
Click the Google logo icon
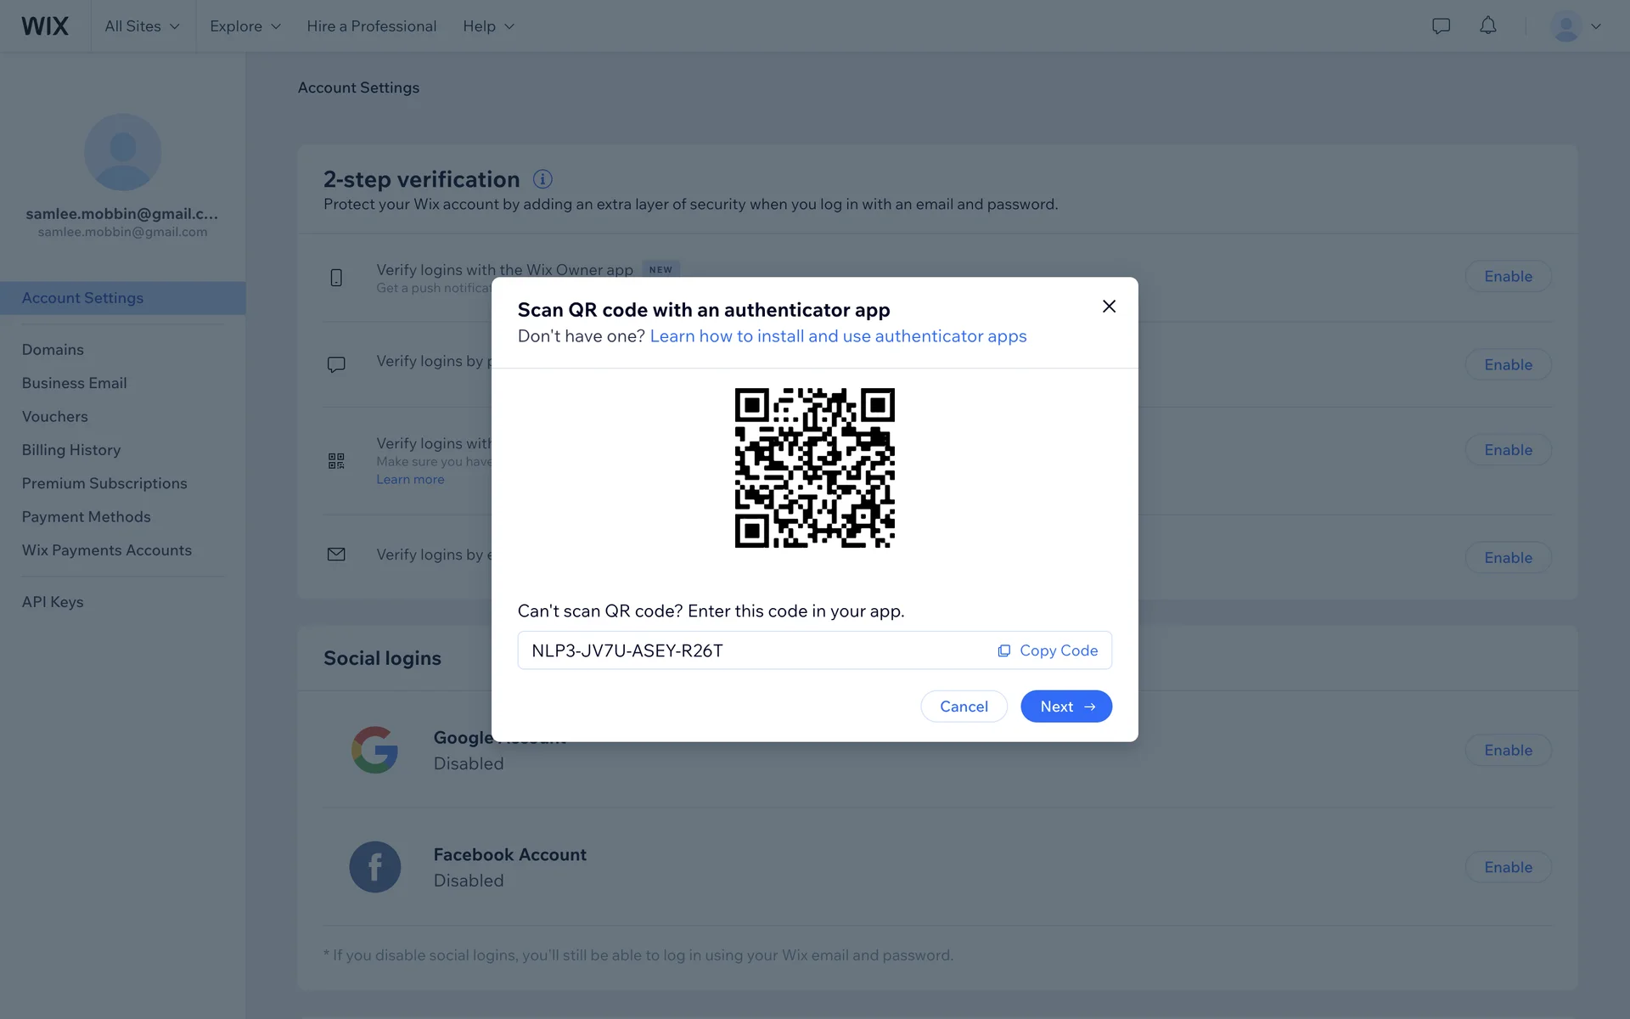pos(374,750)
